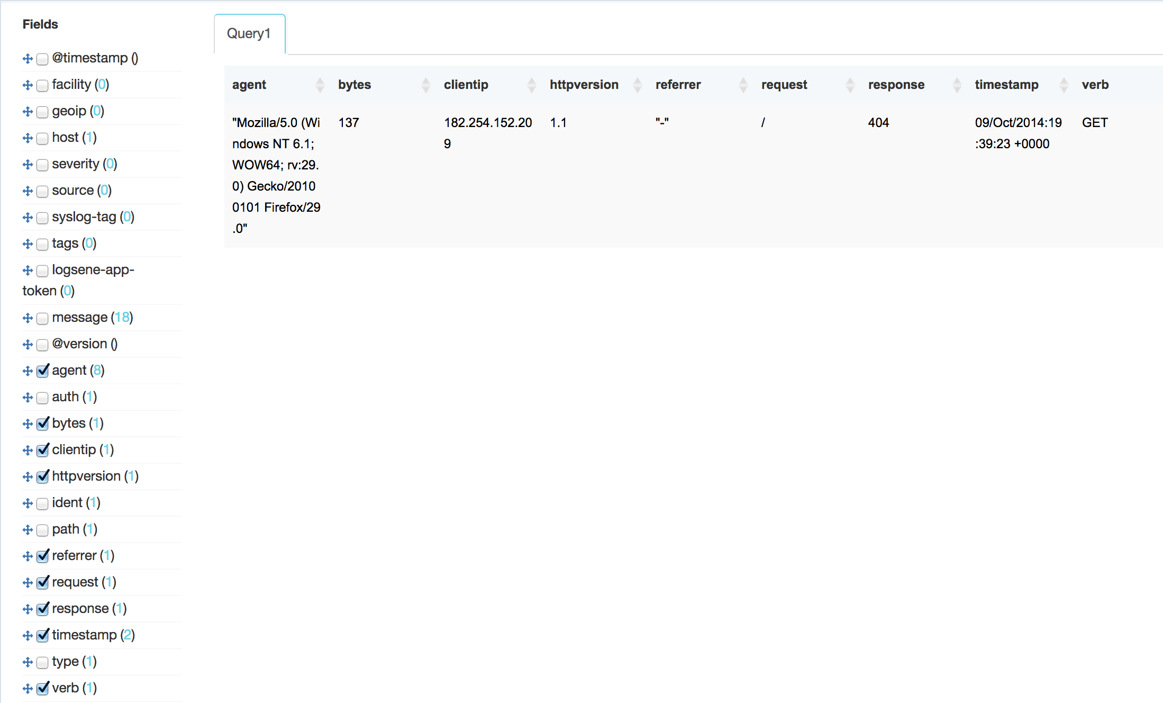Tick the ident field checkbox
This screenshot has width=1163, height=703.
[42, 503]
